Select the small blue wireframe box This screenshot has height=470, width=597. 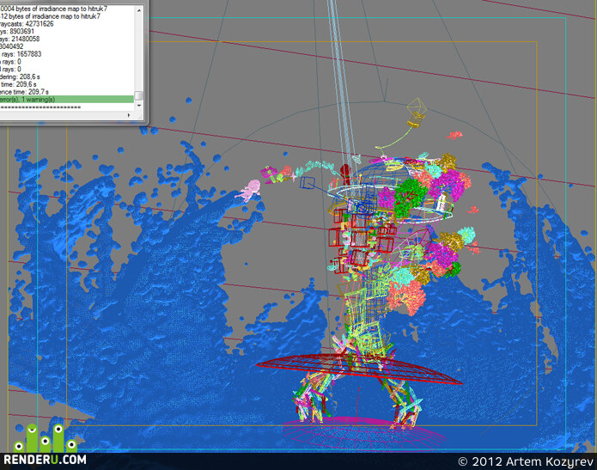[x=307, y=182]
